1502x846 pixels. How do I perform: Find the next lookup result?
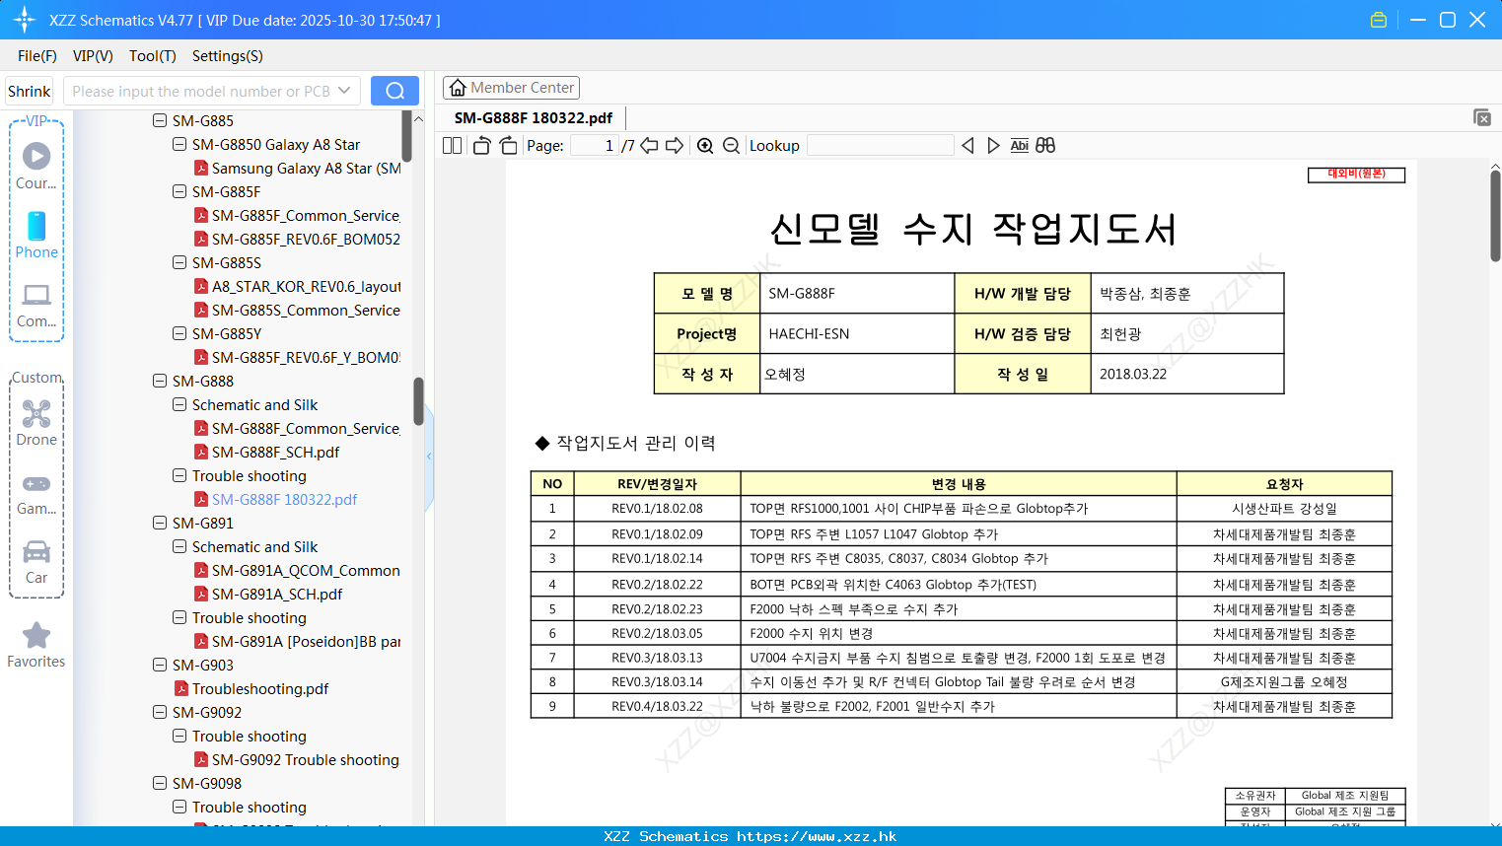point(993,145)
